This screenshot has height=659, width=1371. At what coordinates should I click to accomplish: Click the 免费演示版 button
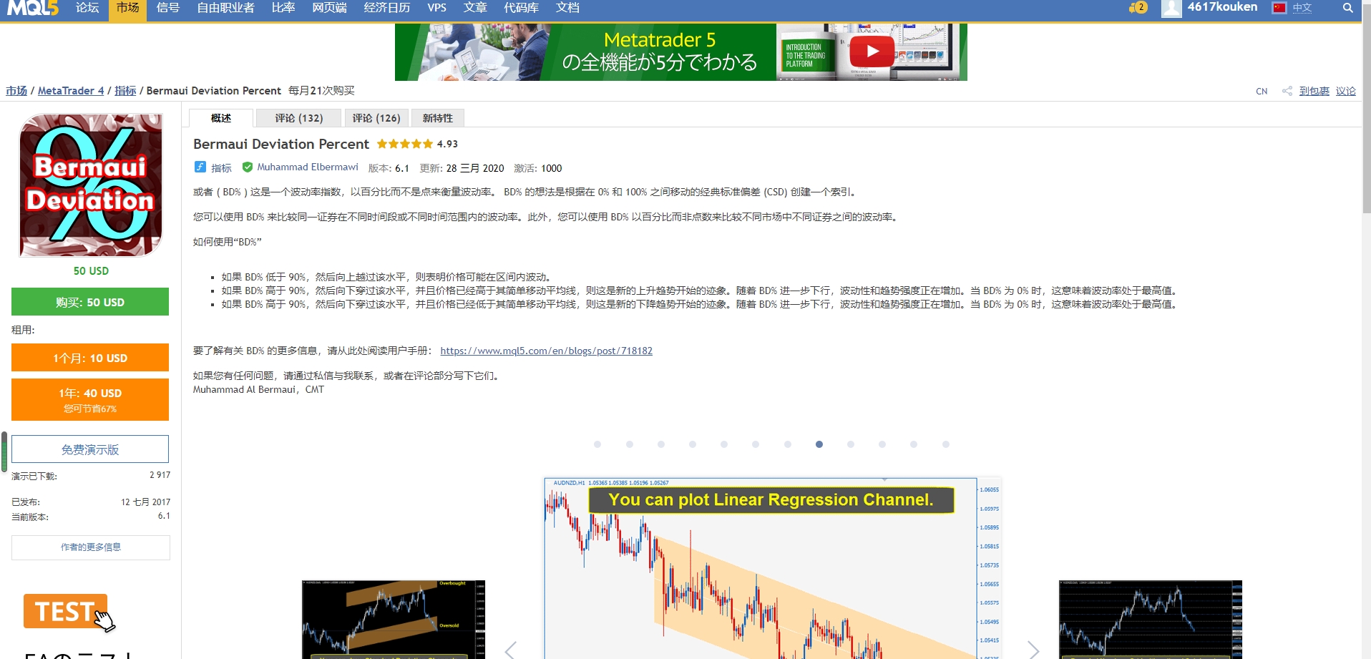pos(90,449)
